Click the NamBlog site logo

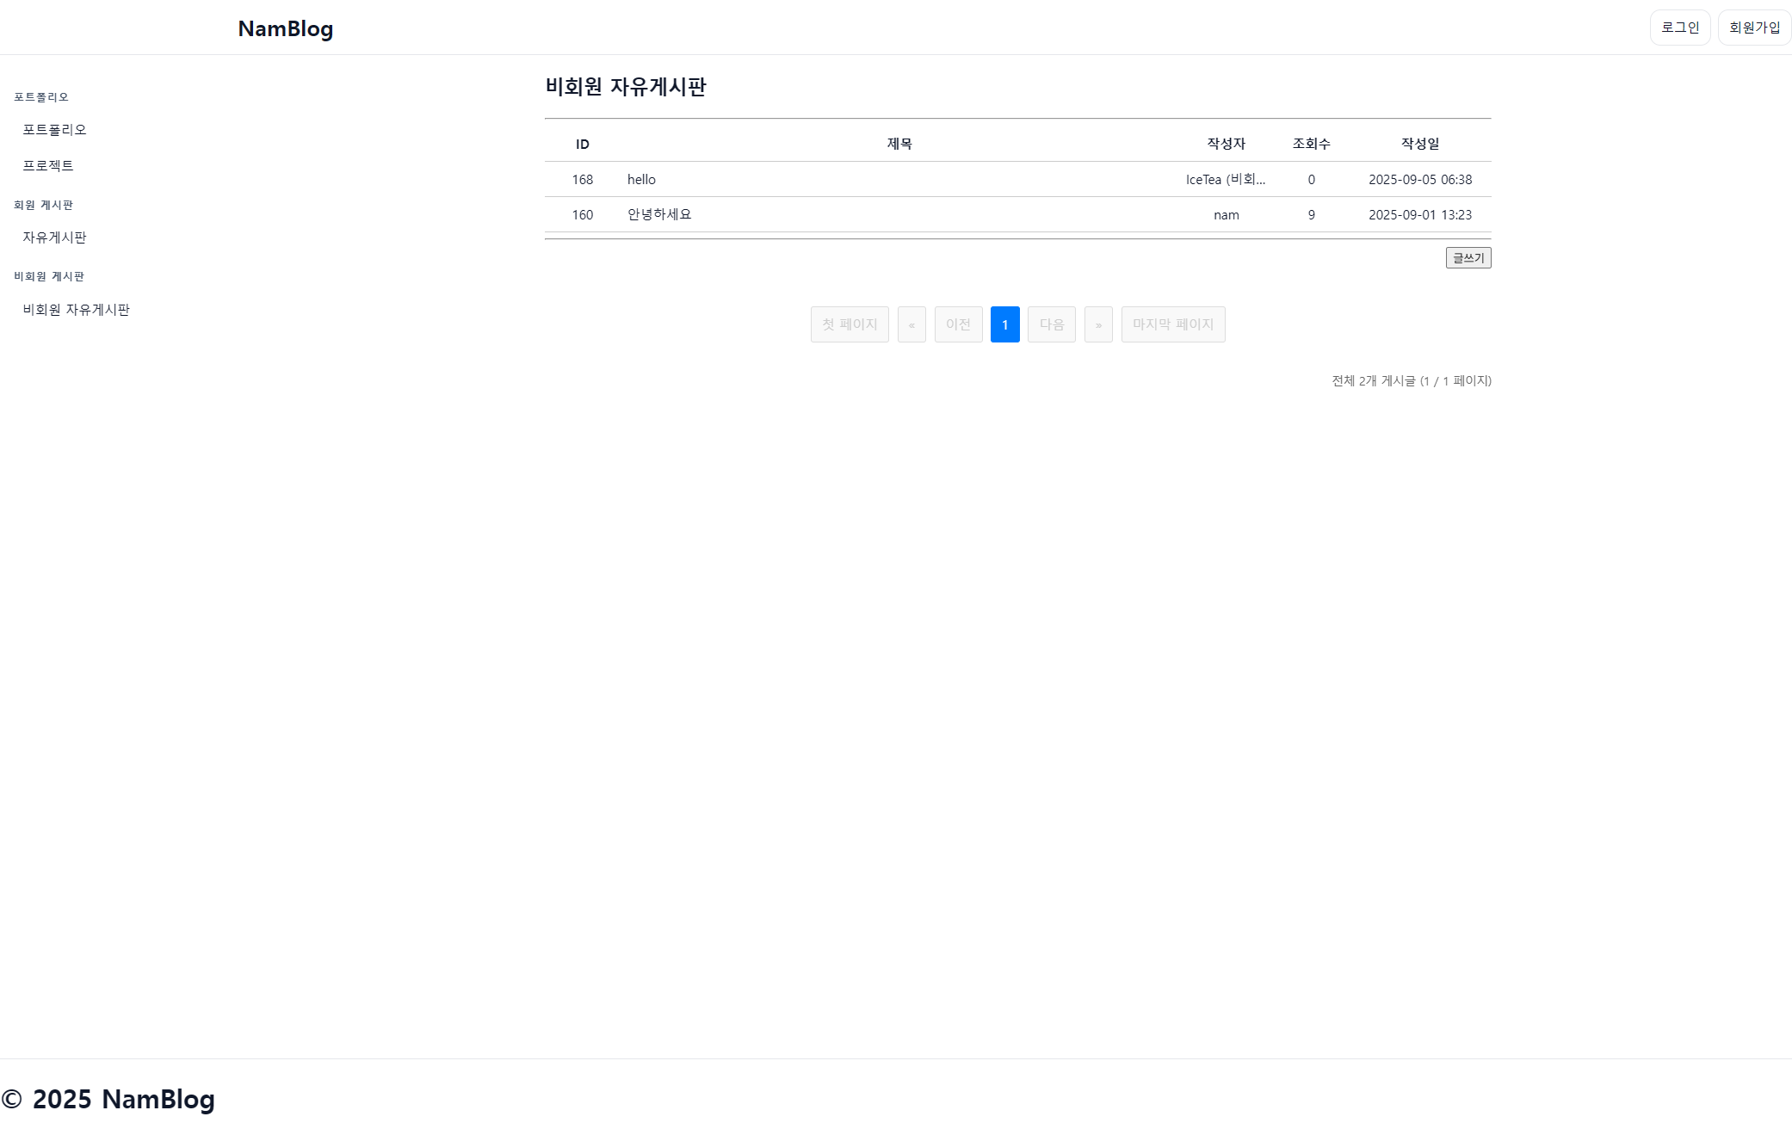pyautogui.click(x=285, y=28)
